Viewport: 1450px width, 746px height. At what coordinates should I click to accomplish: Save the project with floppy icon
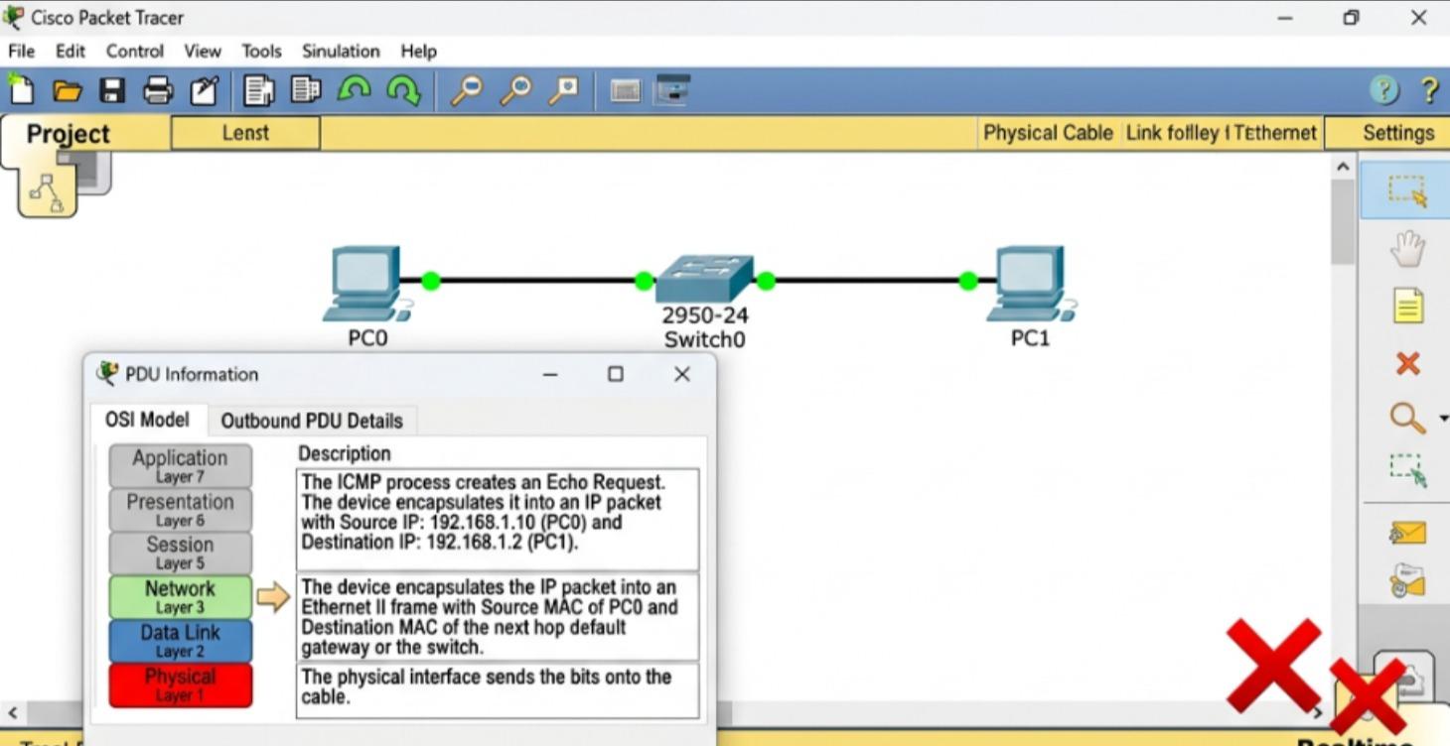click(112, 91)
